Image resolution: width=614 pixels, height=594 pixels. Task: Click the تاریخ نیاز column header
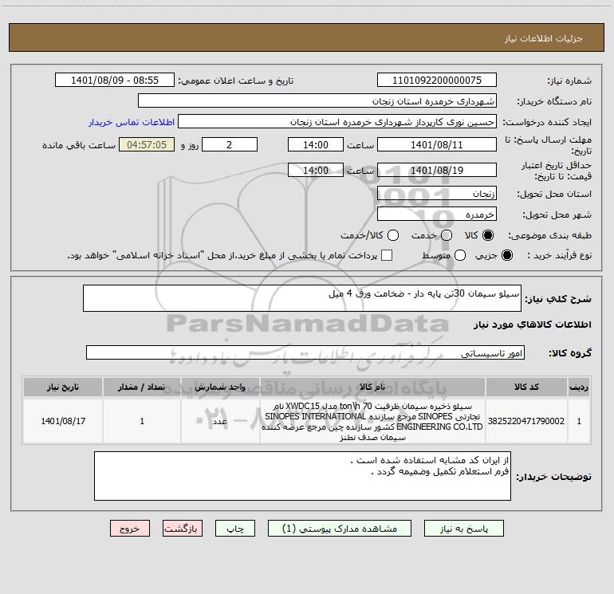[x=63, y=387]
